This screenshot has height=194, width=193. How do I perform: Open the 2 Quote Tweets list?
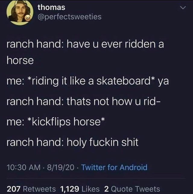[132, 189]
